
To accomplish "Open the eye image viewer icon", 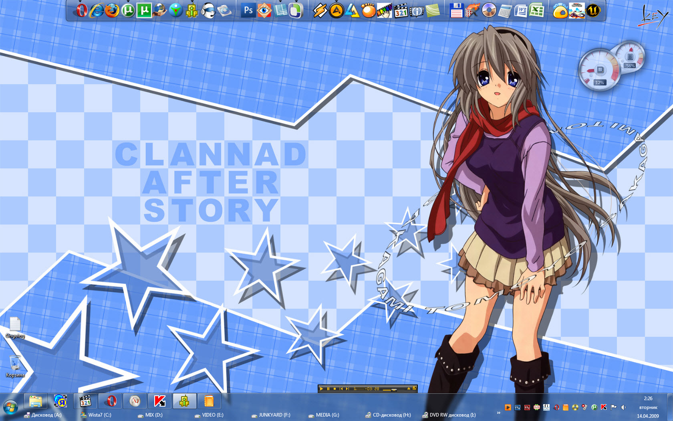I will pos(264,10).
